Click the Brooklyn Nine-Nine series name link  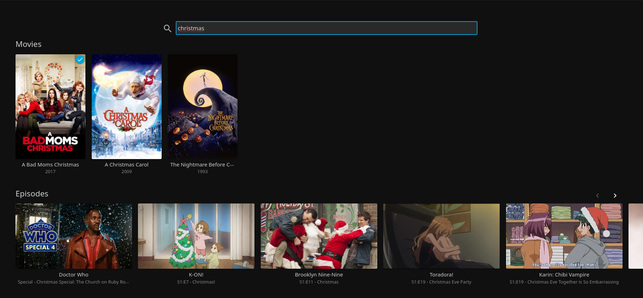pos(319,275)
